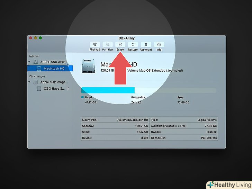The image size is (252, 189).
Task: Click the Mount Point /Volumes/Macintosh HD row
Action: [115, 120]
